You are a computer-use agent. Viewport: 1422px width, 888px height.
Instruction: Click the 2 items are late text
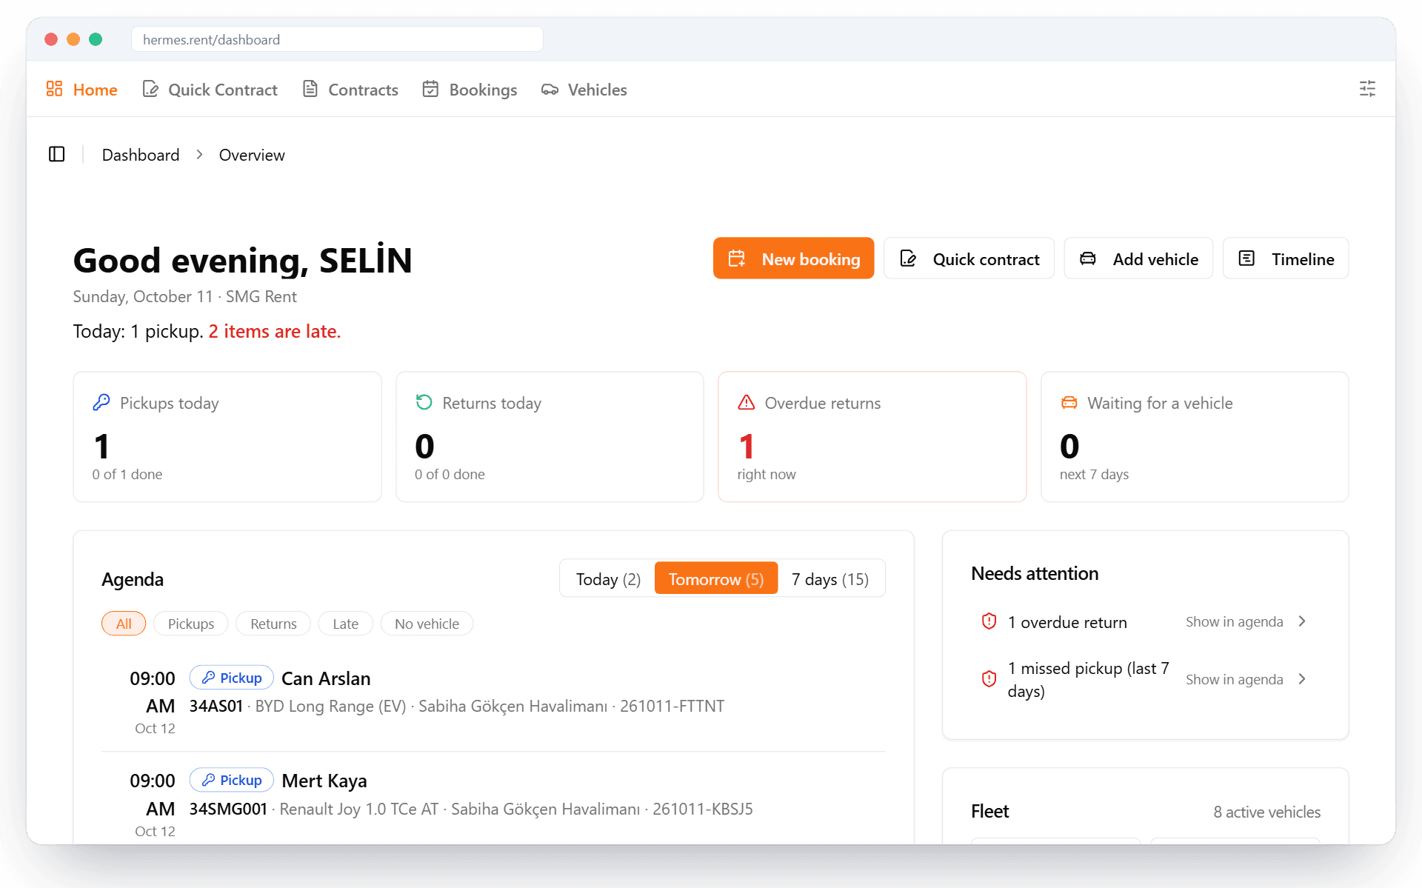pyautogui.click(x=275, y=331)
